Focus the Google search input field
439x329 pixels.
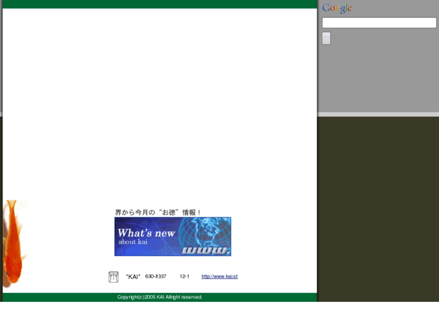(379, 23)
